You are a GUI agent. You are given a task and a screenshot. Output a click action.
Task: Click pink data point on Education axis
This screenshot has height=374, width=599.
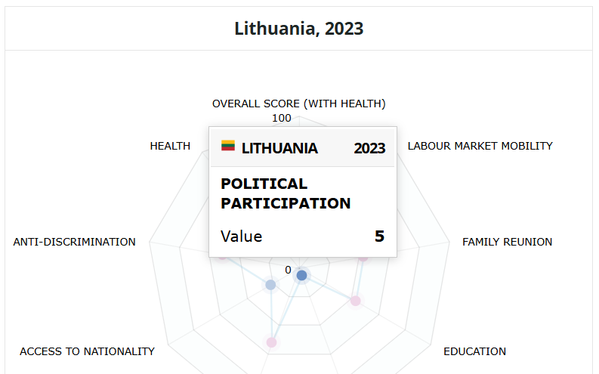click(355, 301)
